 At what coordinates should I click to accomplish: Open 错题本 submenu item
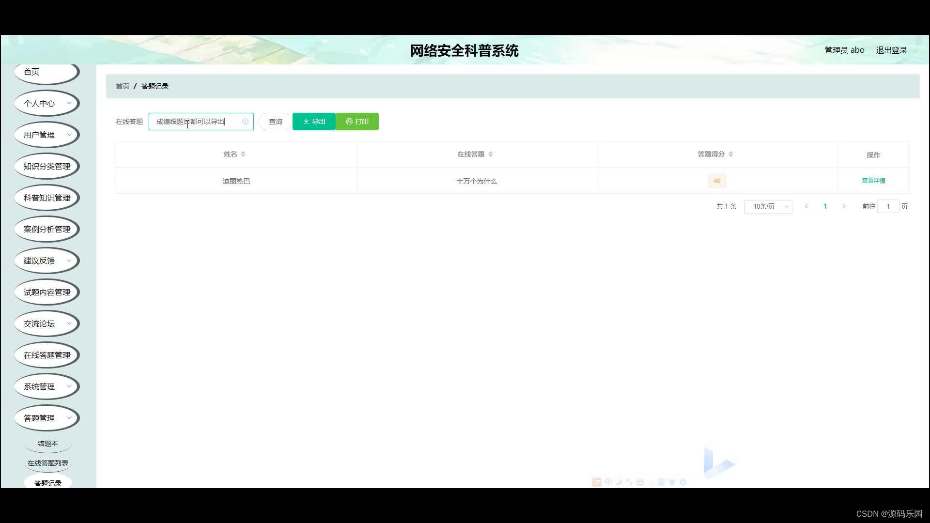tap(47, 444)
